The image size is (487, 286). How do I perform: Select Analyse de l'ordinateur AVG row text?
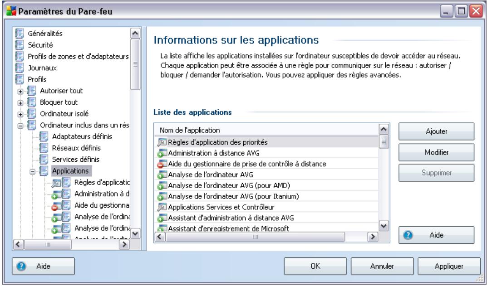[211, 175]
